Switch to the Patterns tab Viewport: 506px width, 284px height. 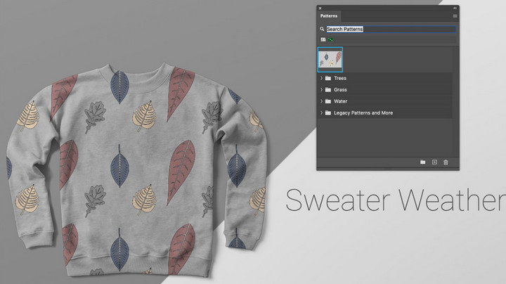point(328,15)
